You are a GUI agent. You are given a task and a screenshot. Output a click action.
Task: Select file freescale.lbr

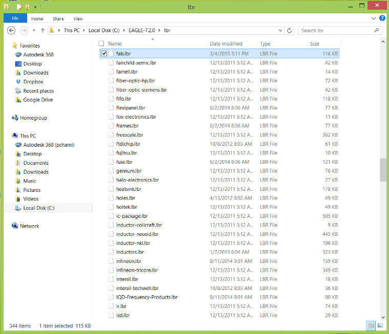pyautogui.click(x=129, y=135)
